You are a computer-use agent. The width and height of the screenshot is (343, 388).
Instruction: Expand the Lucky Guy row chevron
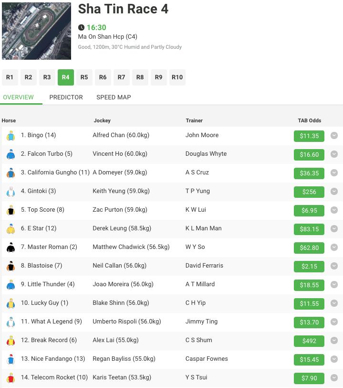click(334, 303)
